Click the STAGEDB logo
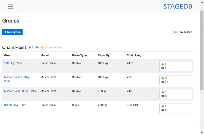Screen dimensions: 204x135 click(x=178, y=6)
